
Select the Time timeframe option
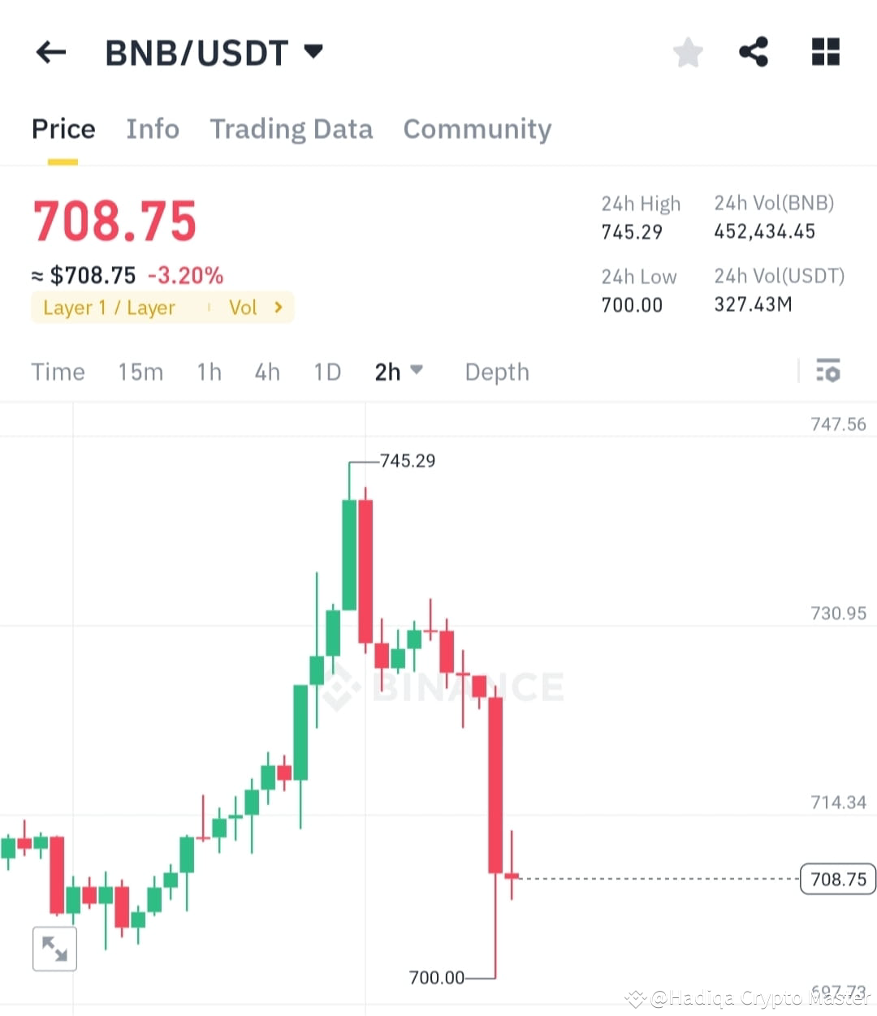coord(58,372)
